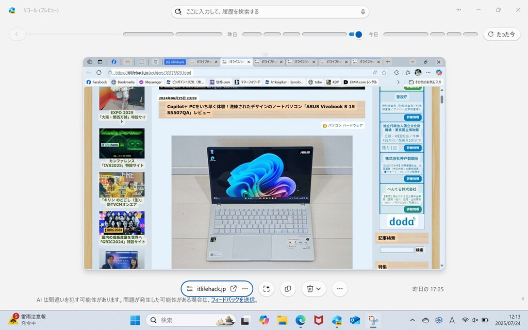Select last timeline segment before たった今 button
Image resolution: width=528 pixels, height=330 pixels.
click(470, 35)
